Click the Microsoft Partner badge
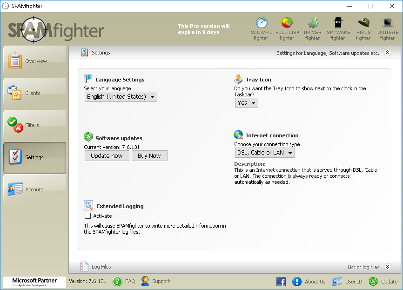This screenshot has height=290, width=403. (34, 282)
